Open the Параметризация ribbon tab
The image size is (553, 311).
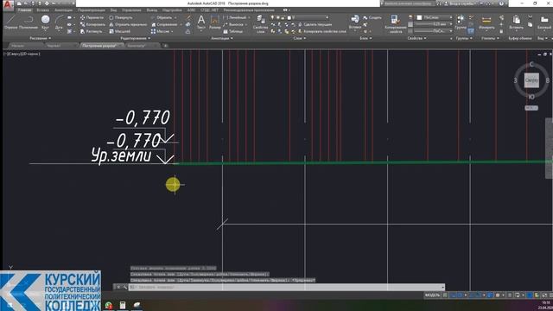[x=92, y=10]
